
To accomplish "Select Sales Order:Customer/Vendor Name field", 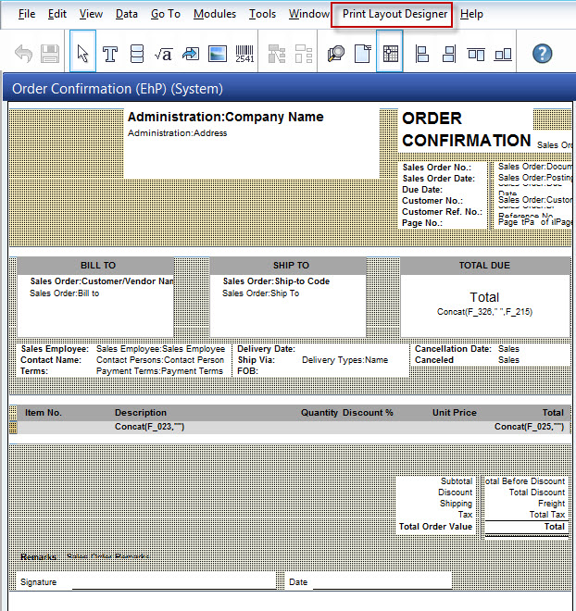I will (x=102, y=281).
